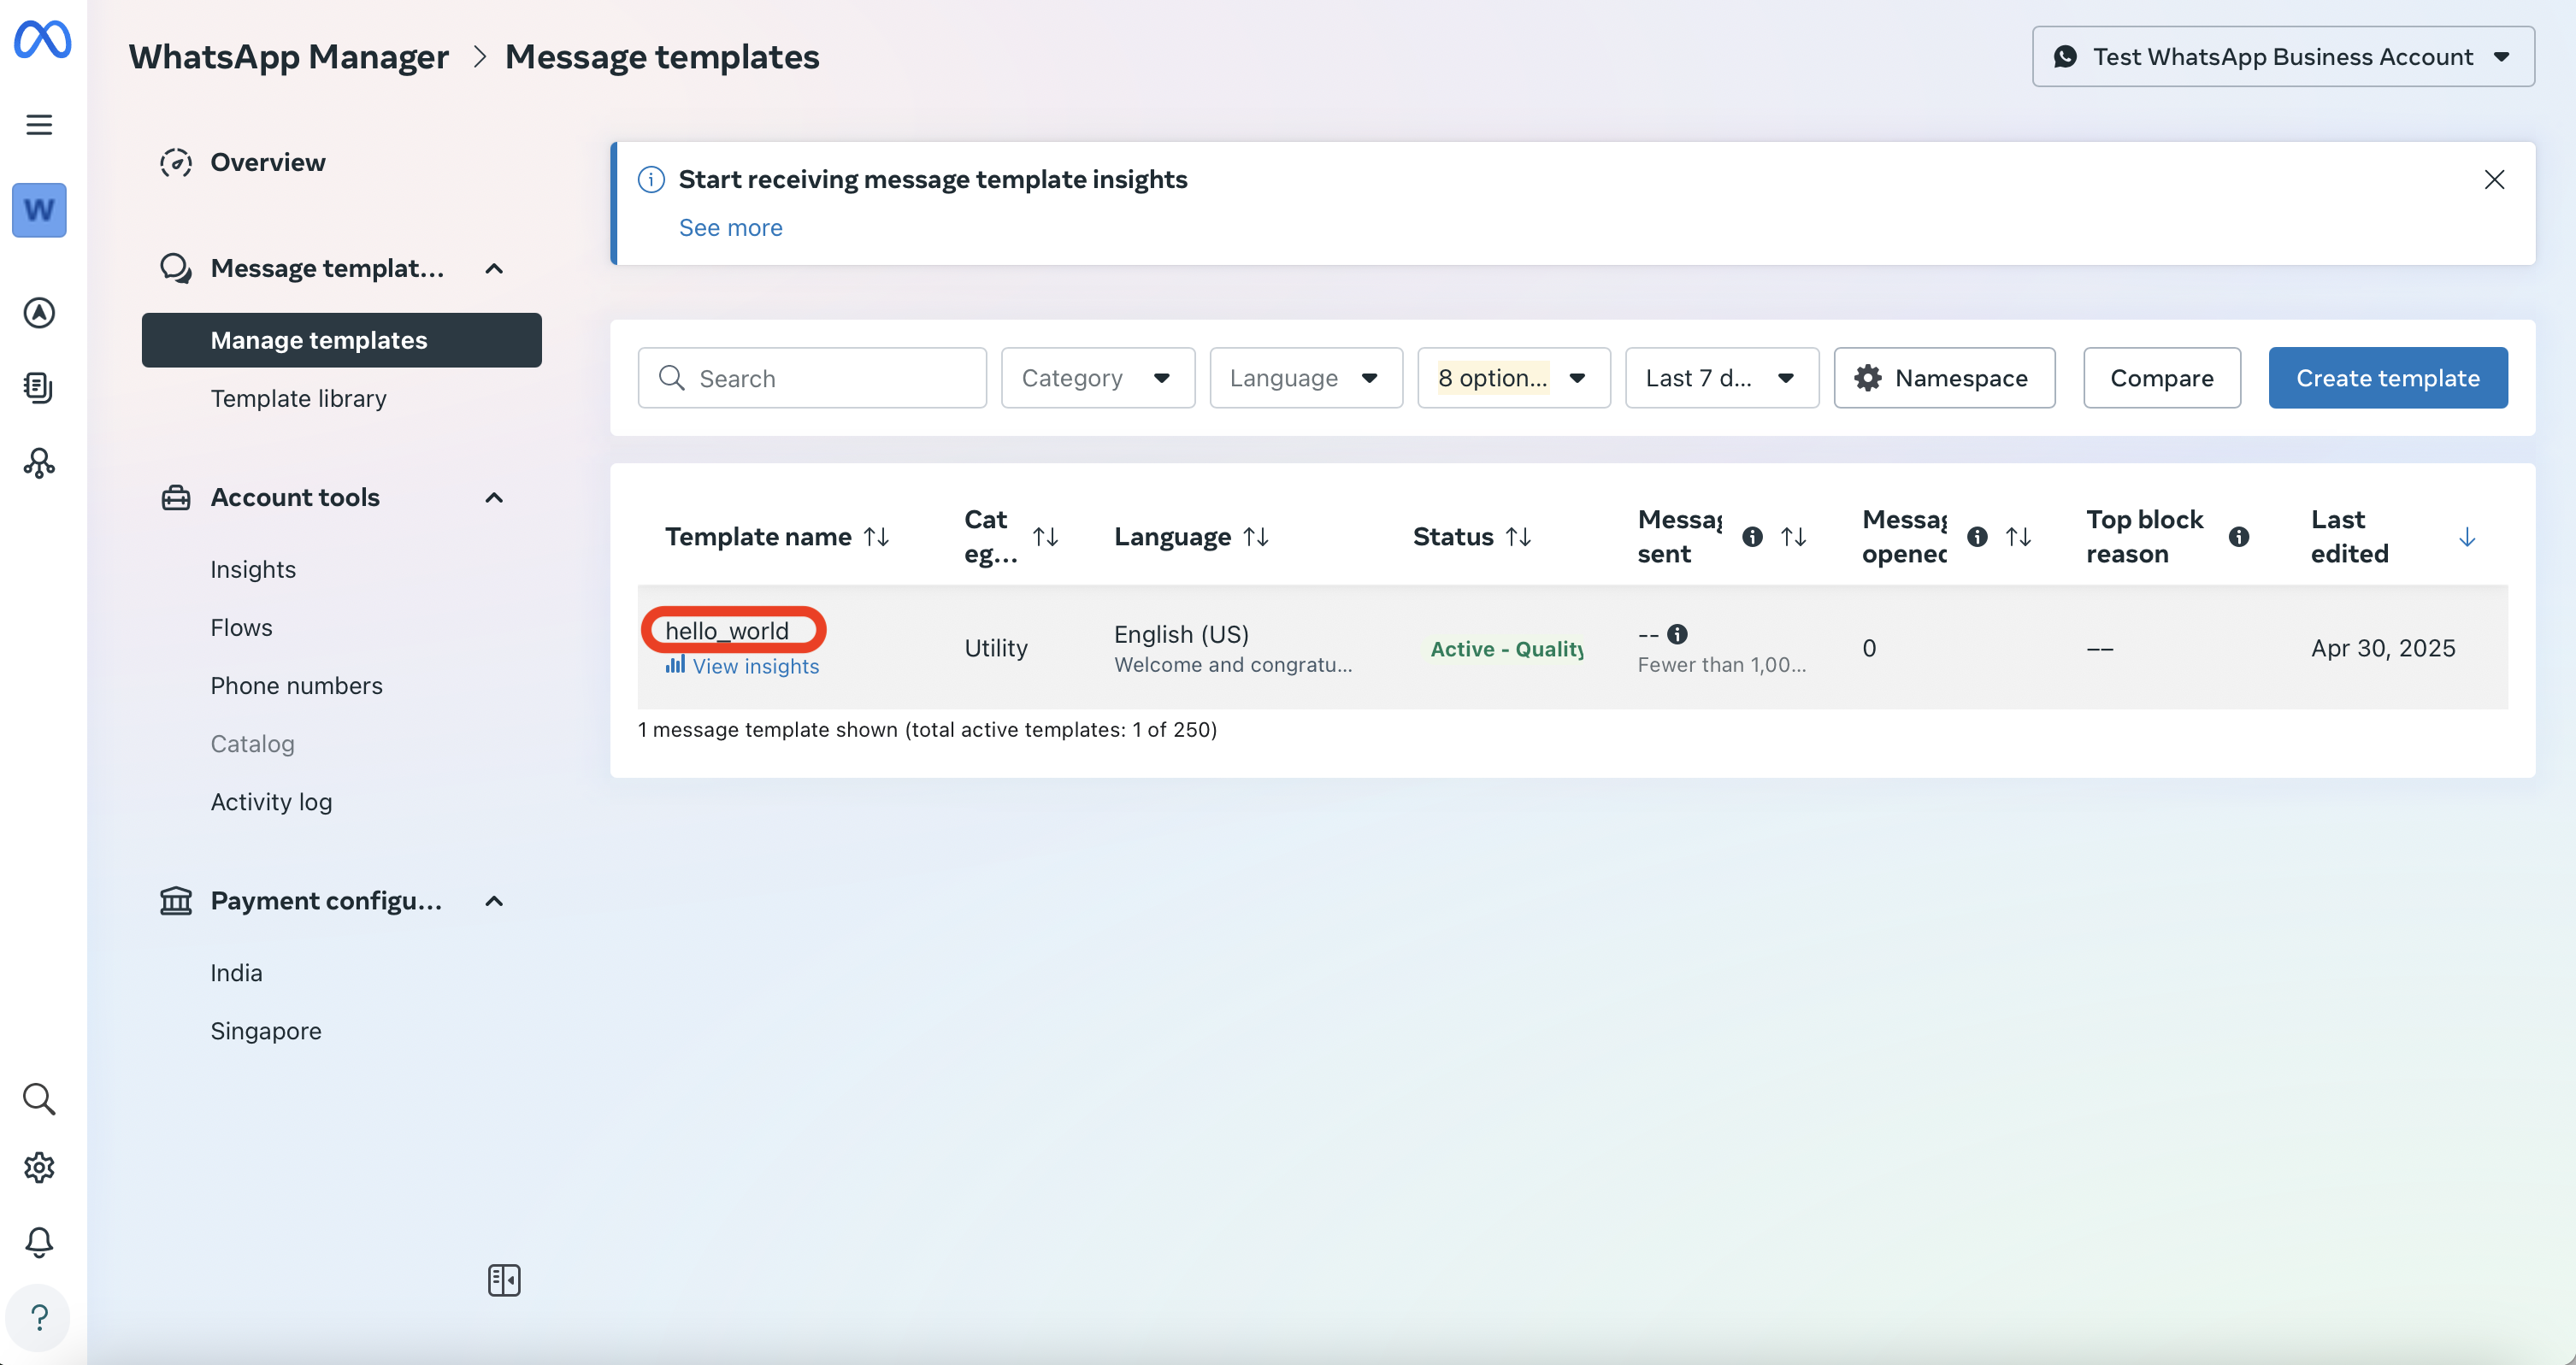Click the notifications bell icon
The height and width of the screenshot is (1365, 2576).
(39, 1241)
